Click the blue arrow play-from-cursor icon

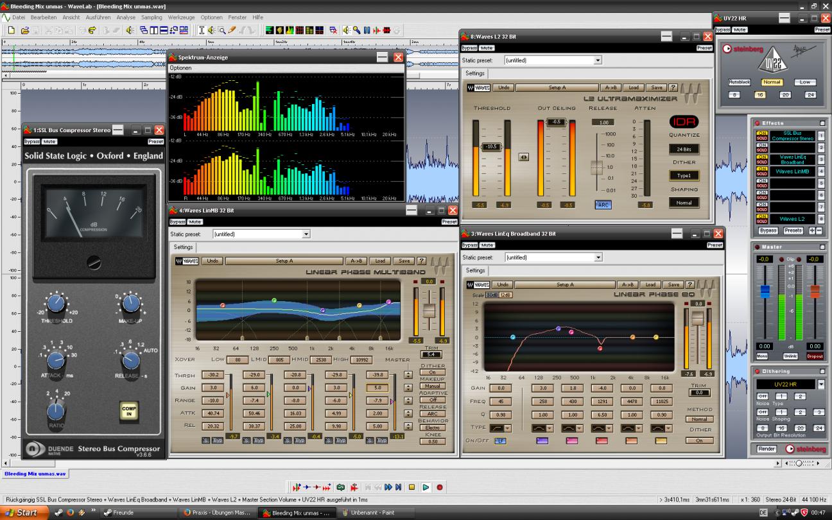307,487
